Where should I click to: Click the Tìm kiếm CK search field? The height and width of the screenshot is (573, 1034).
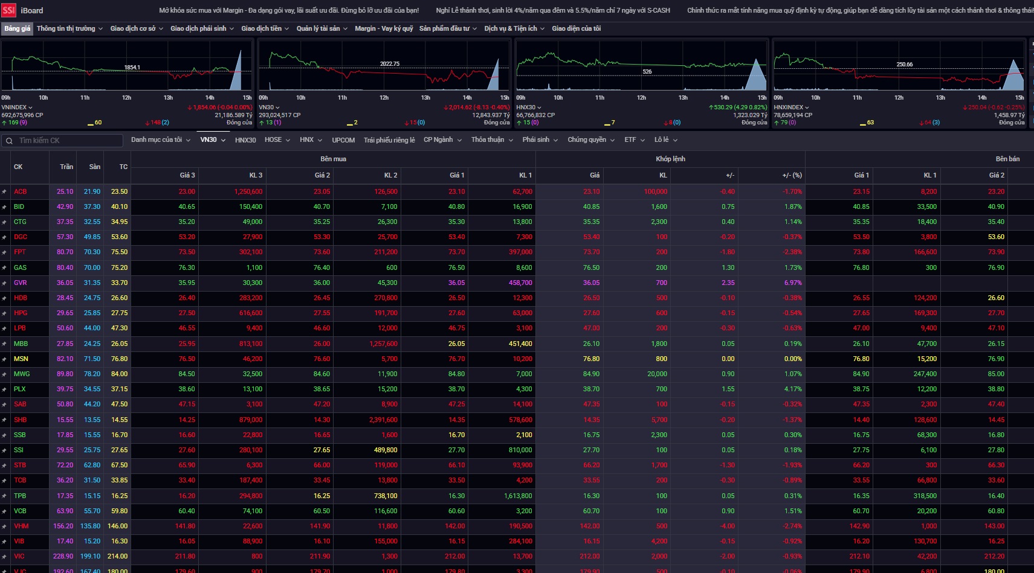point(63,141)
